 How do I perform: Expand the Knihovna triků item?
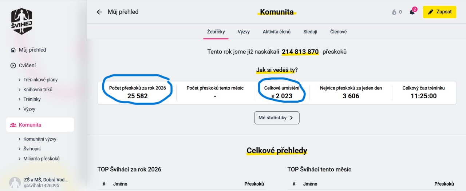click(38, 89)
